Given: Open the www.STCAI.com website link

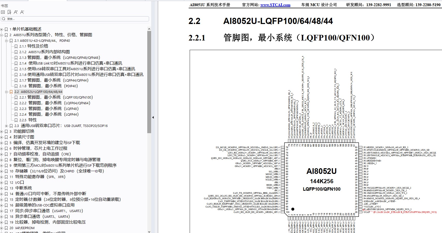Looking at the screenshot, I should coord(275,5).
